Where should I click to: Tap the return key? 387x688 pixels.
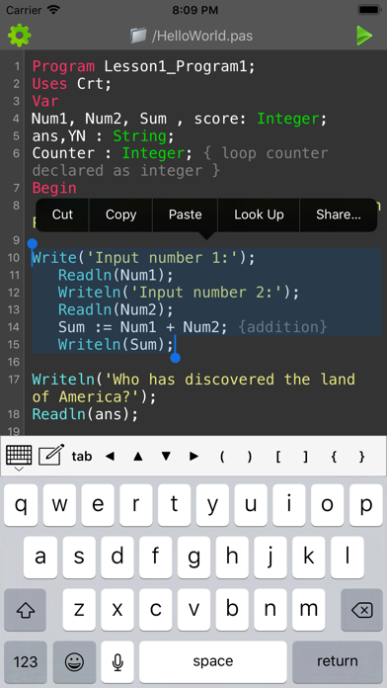click(x=338, y=661)
